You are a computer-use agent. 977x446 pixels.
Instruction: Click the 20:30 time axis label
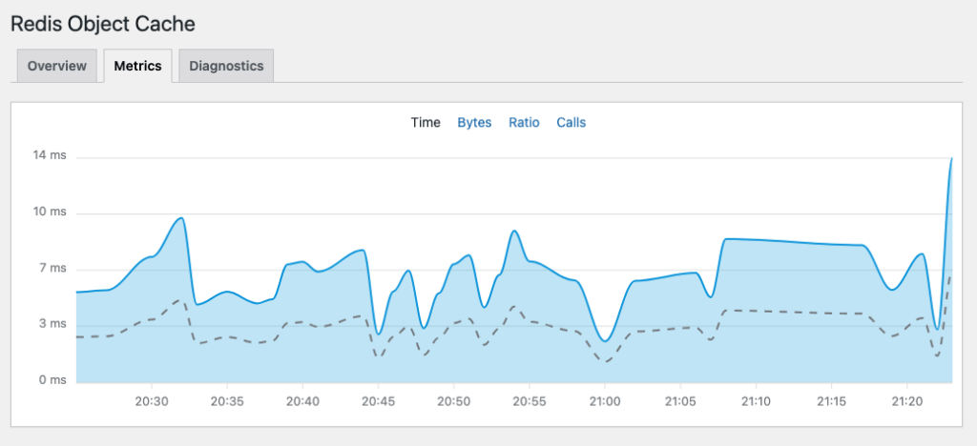[152, 401]
